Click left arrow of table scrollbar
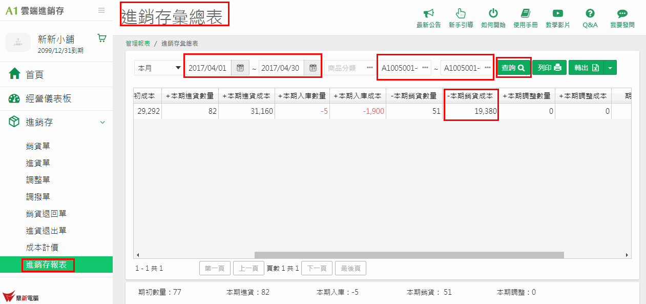Viewport: 646px width, 304px height. [137, 255]
